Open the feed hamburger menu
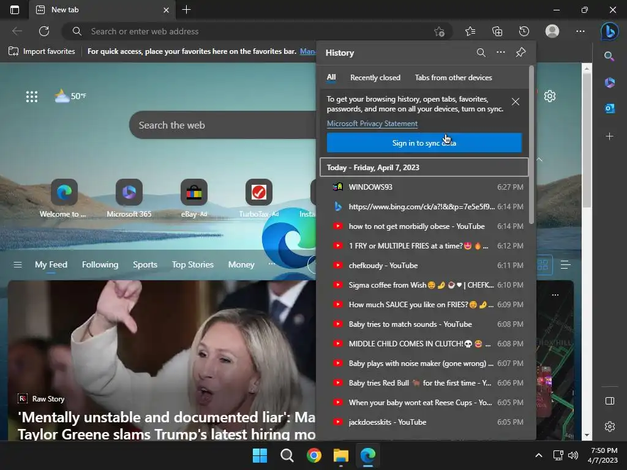627x470 pixels. click(x=18, y=264)
